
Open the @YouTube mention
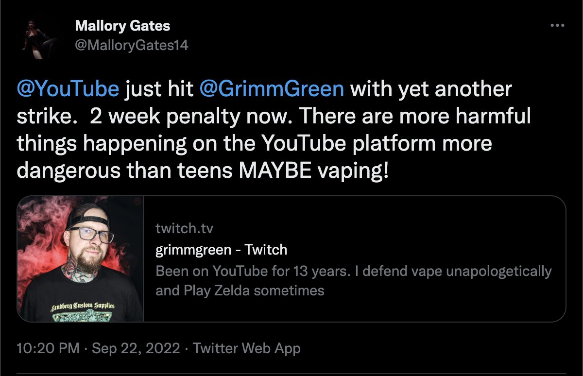click(68, 89)
